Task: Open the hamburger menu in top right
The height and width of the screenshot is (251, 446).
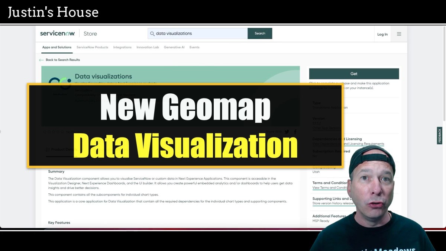Action: (x=399, y=33)
